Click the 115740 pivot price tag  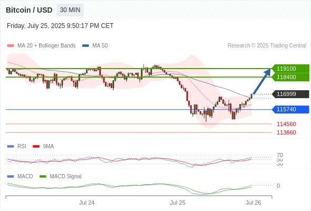290,109
